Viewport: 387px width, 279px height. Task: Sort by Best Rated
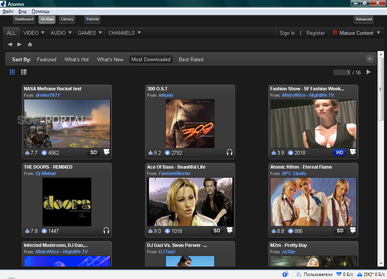pos(191,59)
